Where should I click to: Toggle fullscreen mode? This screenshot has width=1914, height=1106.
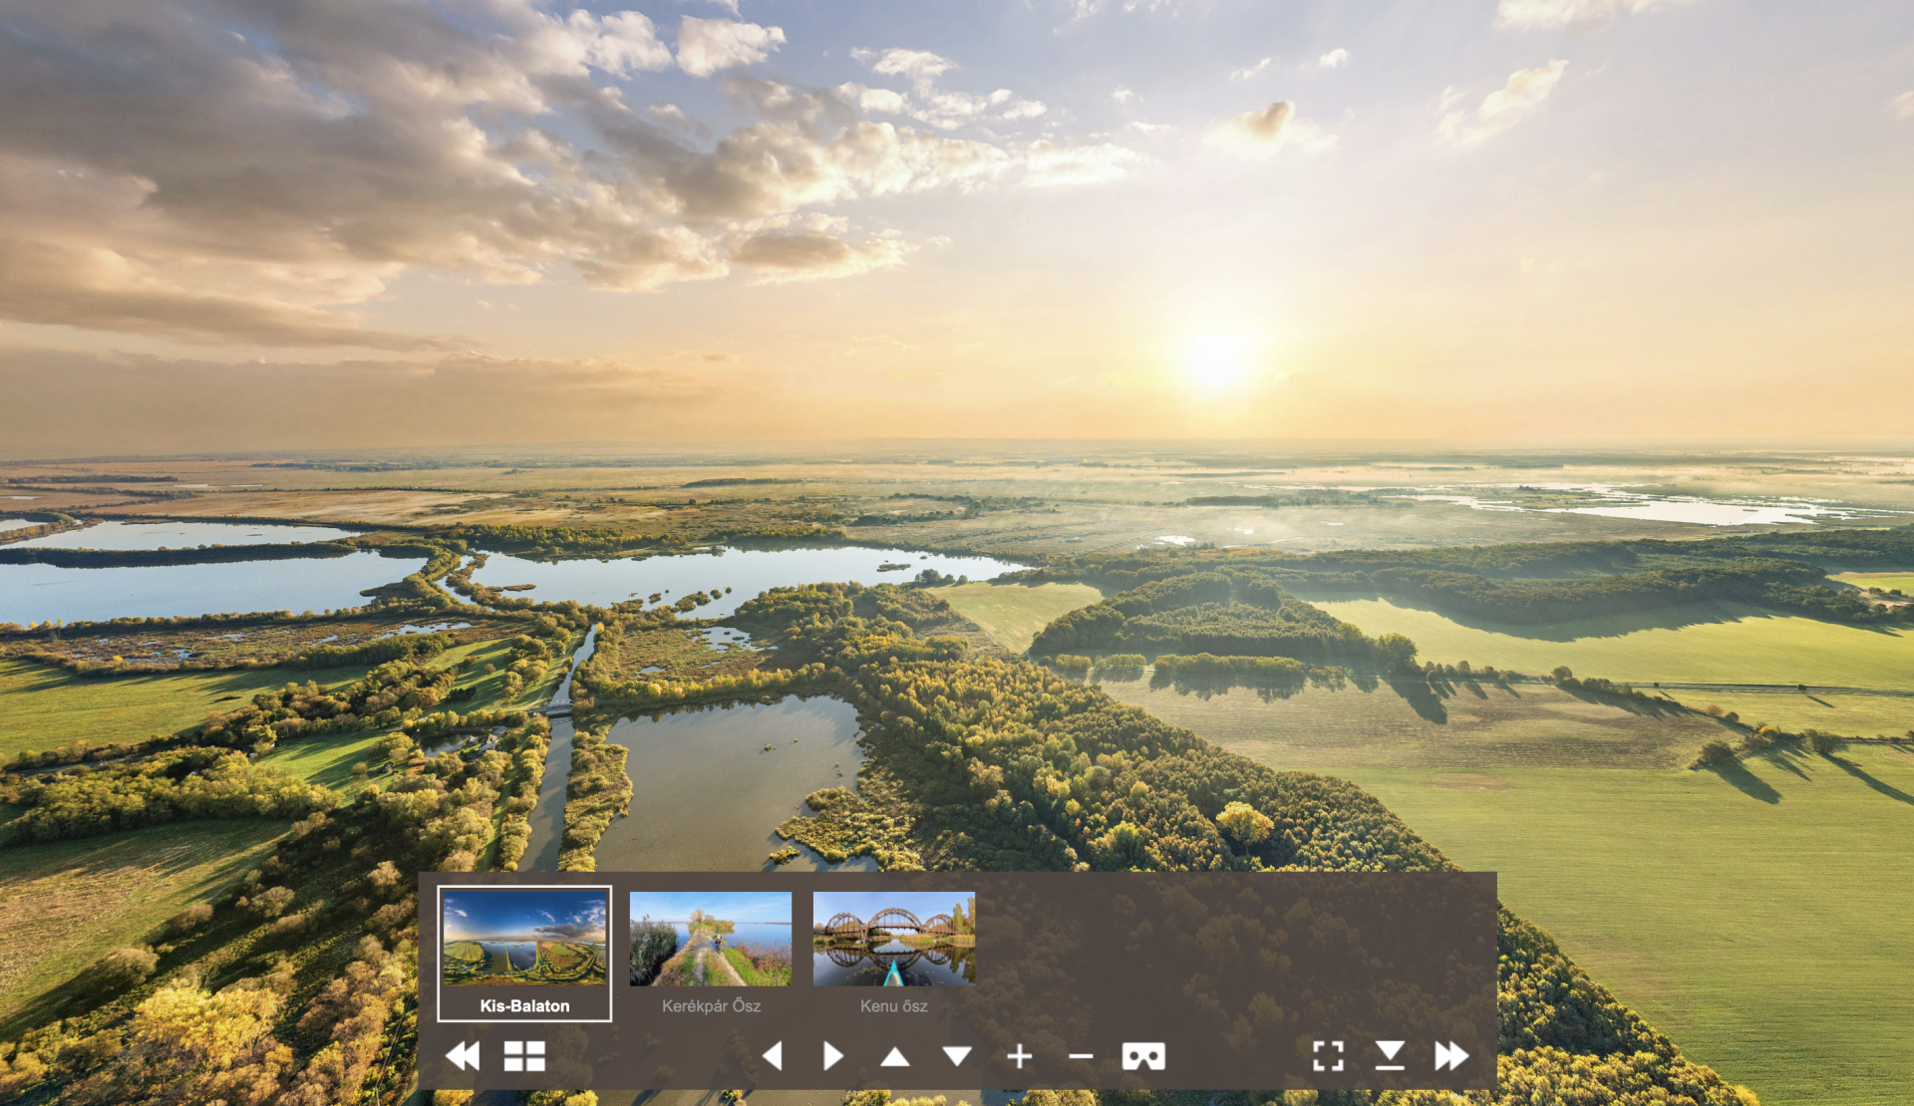coord(1328,1056)
